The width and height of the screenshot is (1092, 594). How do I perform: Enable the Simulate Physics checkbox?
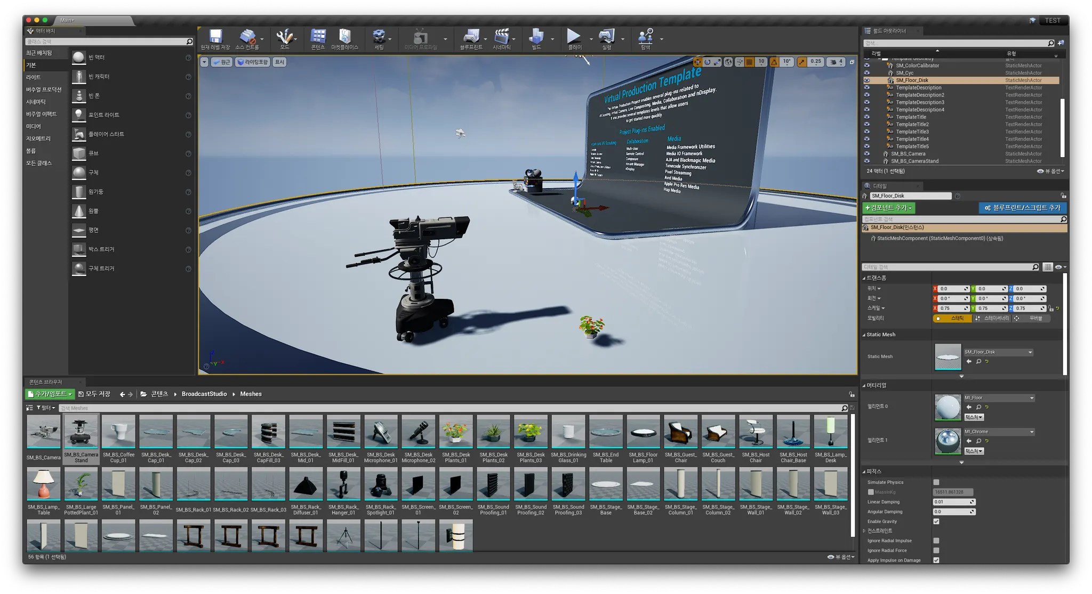936,482
